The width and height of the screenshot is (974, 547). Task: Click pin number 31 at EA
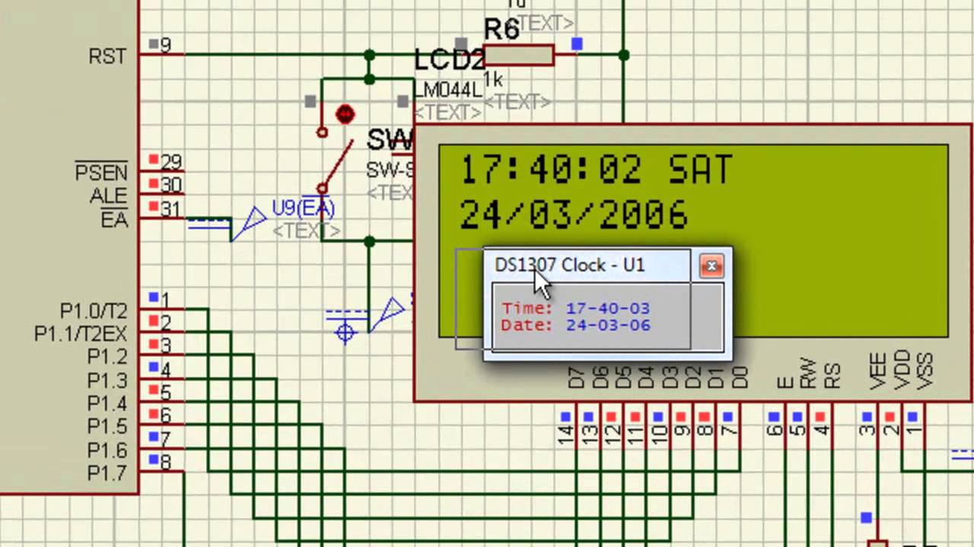tap(171, 207)
